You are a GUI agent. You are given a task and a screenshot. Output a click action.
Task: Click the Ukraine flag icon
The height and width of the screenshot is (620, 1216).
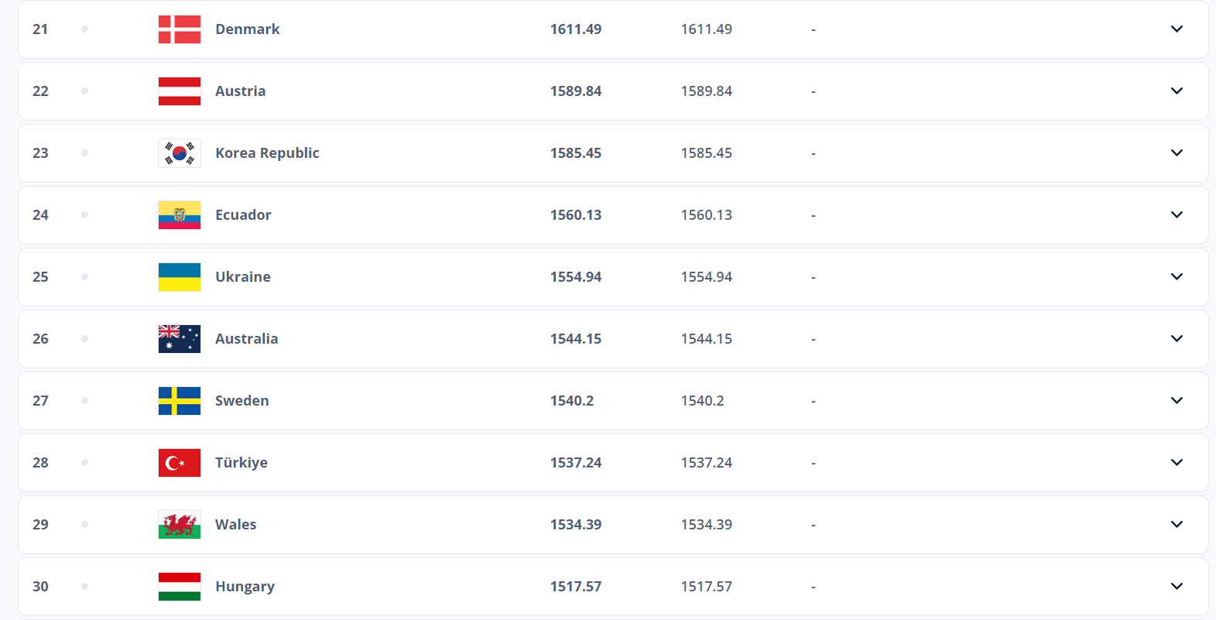(180, 277)
